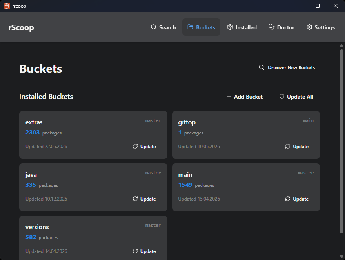Image resolution: width=345 pixels, height=260 pixels.
Task: Update the extras bucket
Action: coord(144,147)
